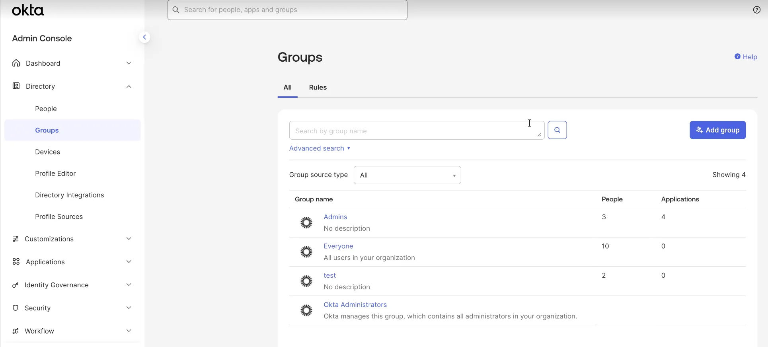
Task: Open the help question mark icon at top right
Action: 756,10
